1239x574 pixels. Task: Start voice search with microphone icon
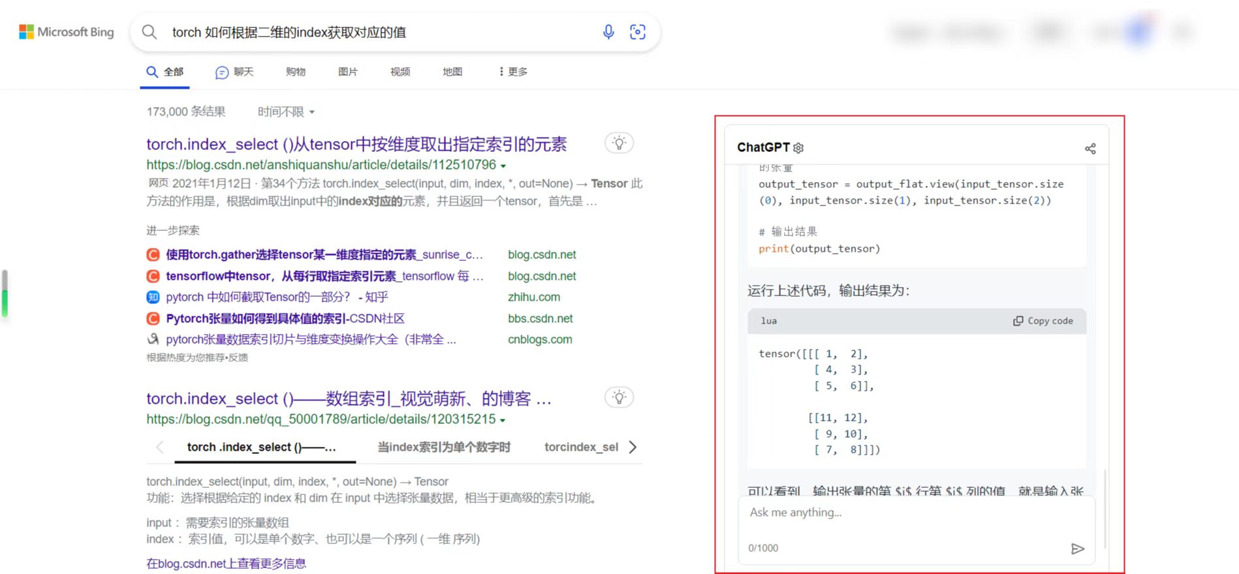pos(608,32)
